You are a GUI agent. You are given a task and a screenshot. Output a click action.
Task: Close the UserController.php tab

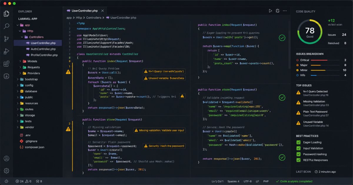(102, 11)
